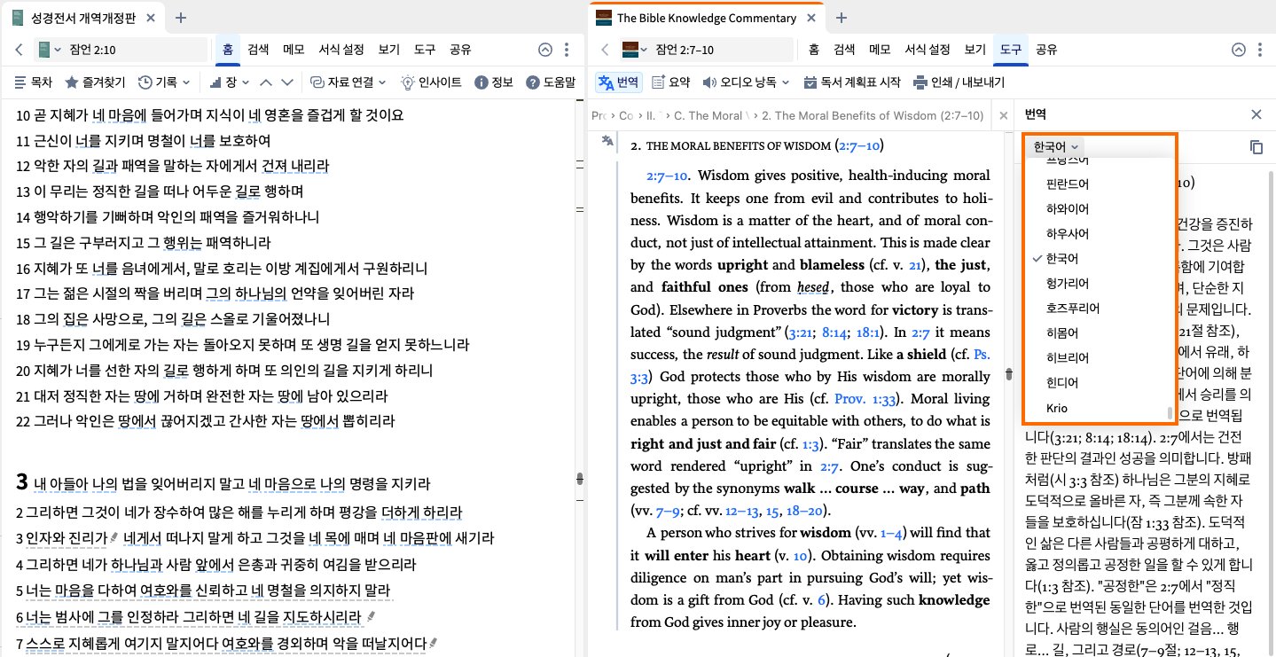This screenshot has width=1276, height=657.
Task: Click 독서 계획표 시작 button
Action: coord(852,82)
